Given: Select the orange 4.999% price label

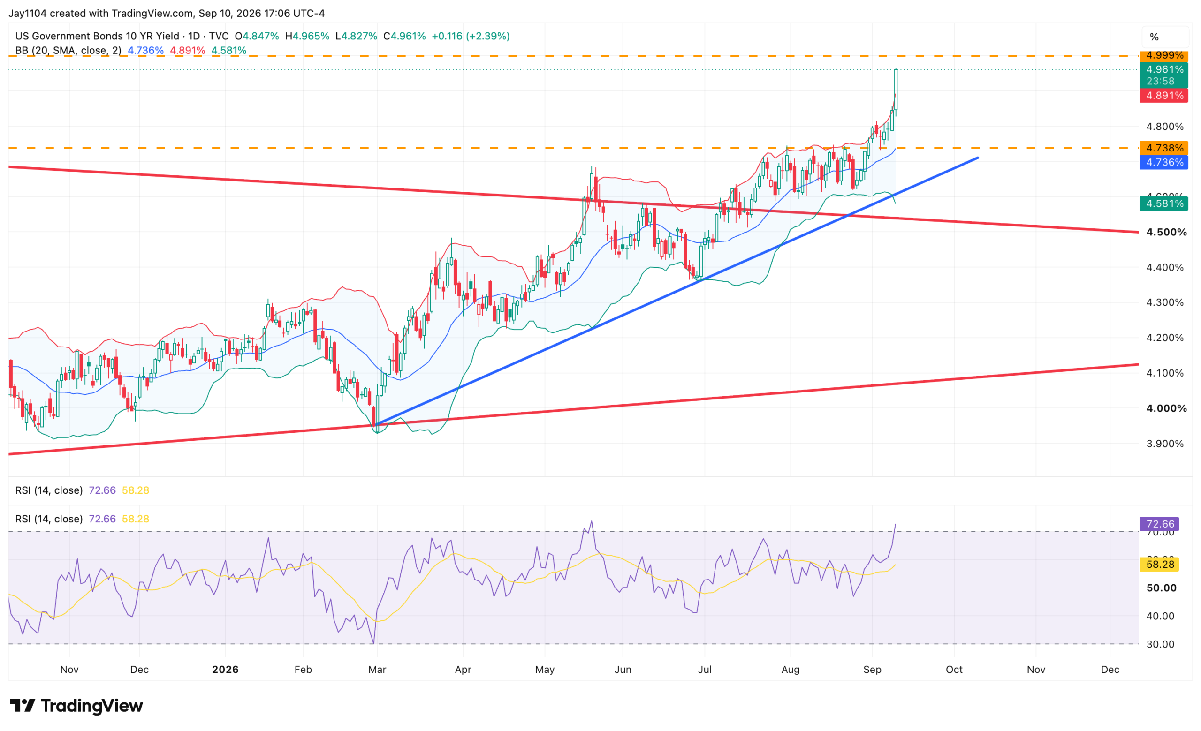Looking at the screenshot, I should pos(1163,55).
